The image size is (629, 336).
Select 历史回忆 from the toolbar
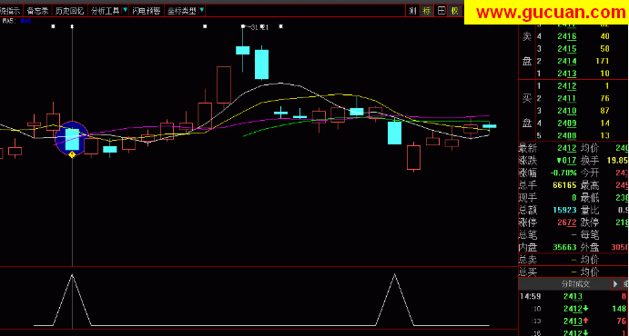tap(69, 11)
